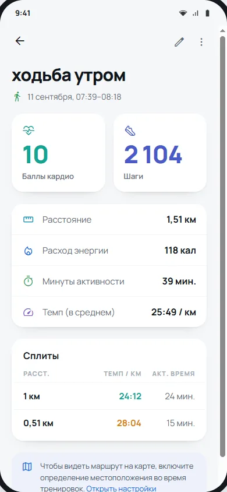This screenshot has width=227, height=492.
Task: Tap the steps value "2 104"
Action: [x=153, y=154]
